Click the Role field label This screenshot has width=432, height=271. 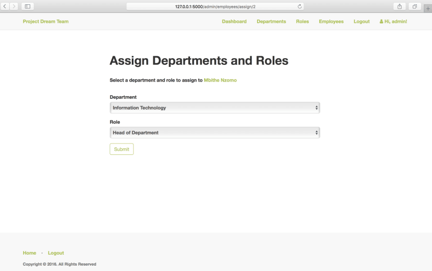point(115,121)
